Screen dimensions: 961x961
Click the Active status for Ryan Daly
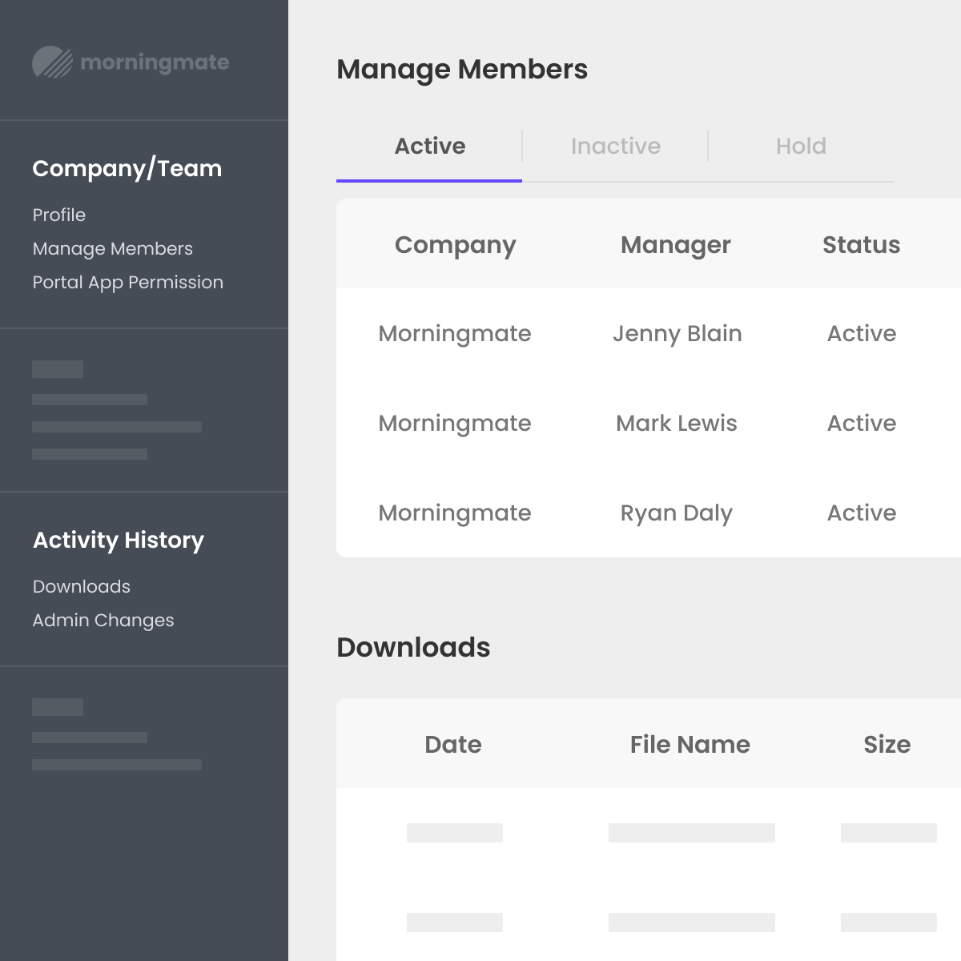pos(861,513)
